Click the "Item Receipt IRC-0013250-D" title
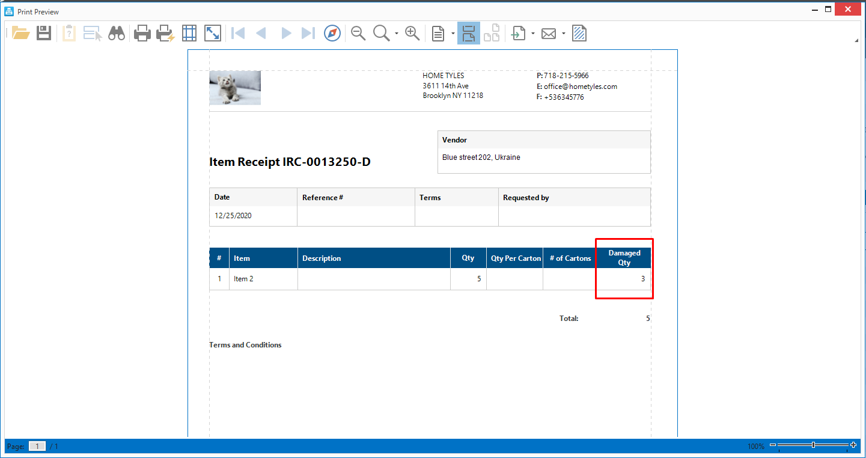 290,162
